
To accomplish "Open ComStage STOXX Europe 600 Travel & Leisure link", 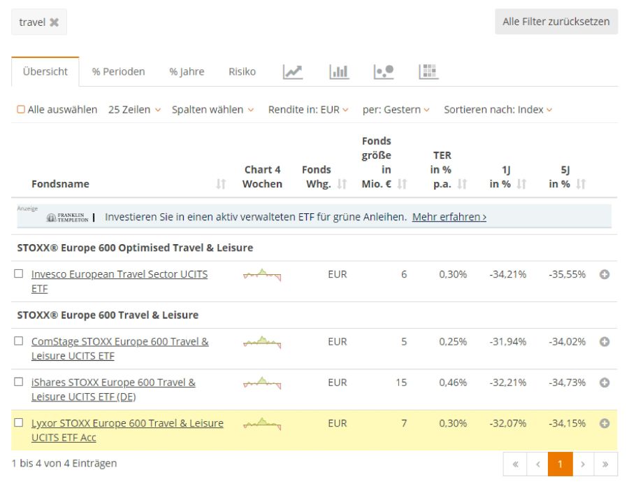I will (x=120, y=349).
